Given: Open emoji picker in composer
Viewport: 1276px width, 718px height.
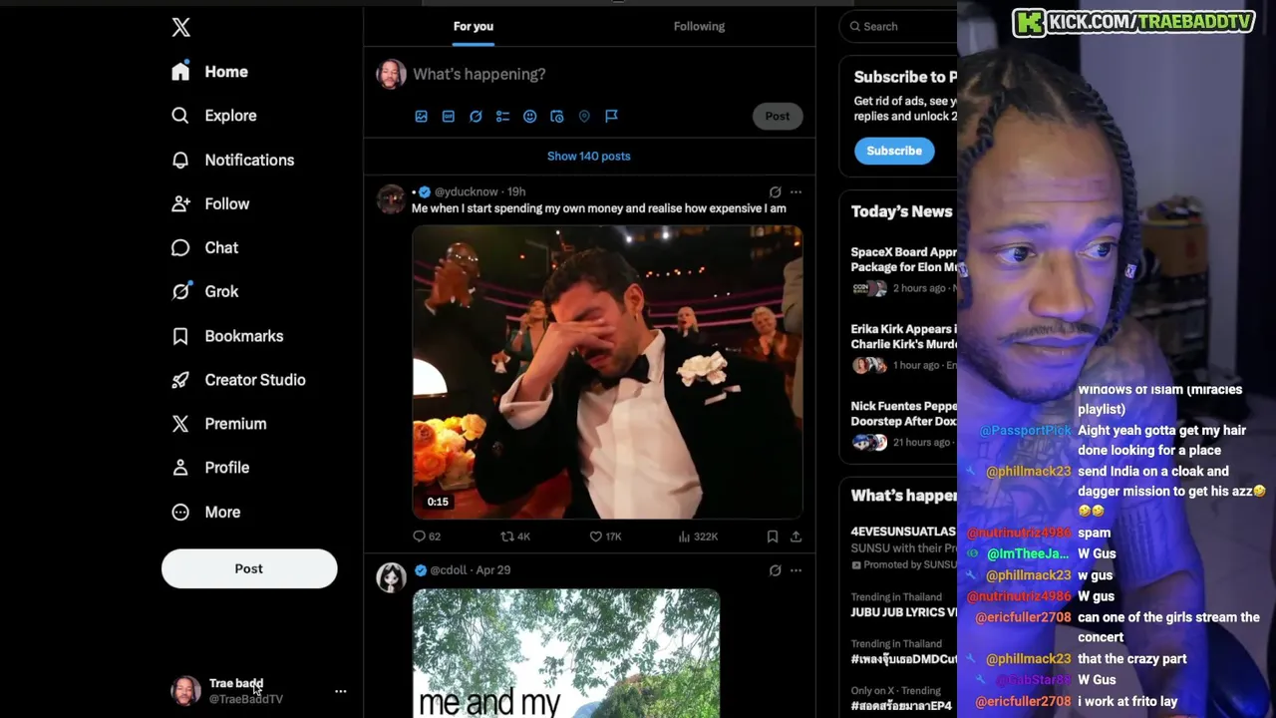Looking at the screenshot, I should (x=530, y=117).
